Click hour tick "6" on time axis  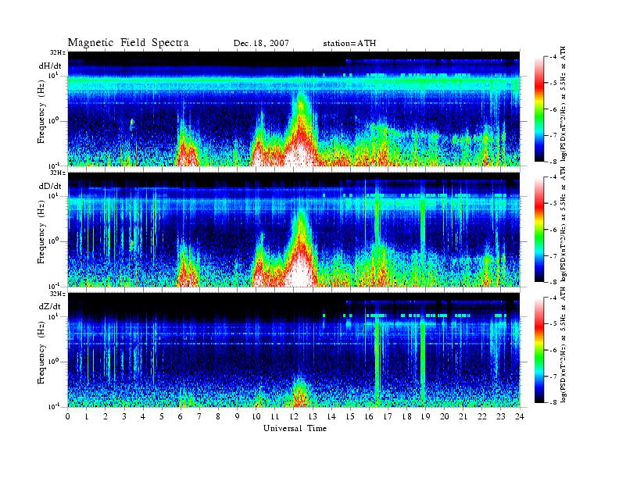point(181,416)
